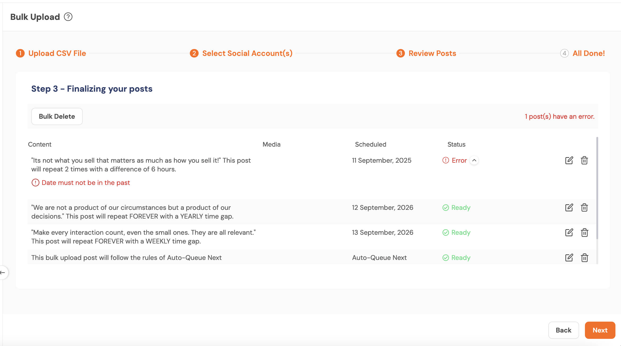Edit the 13 September, 2026 post
Screen dimensions: 621x346
(x=569, y=233)
